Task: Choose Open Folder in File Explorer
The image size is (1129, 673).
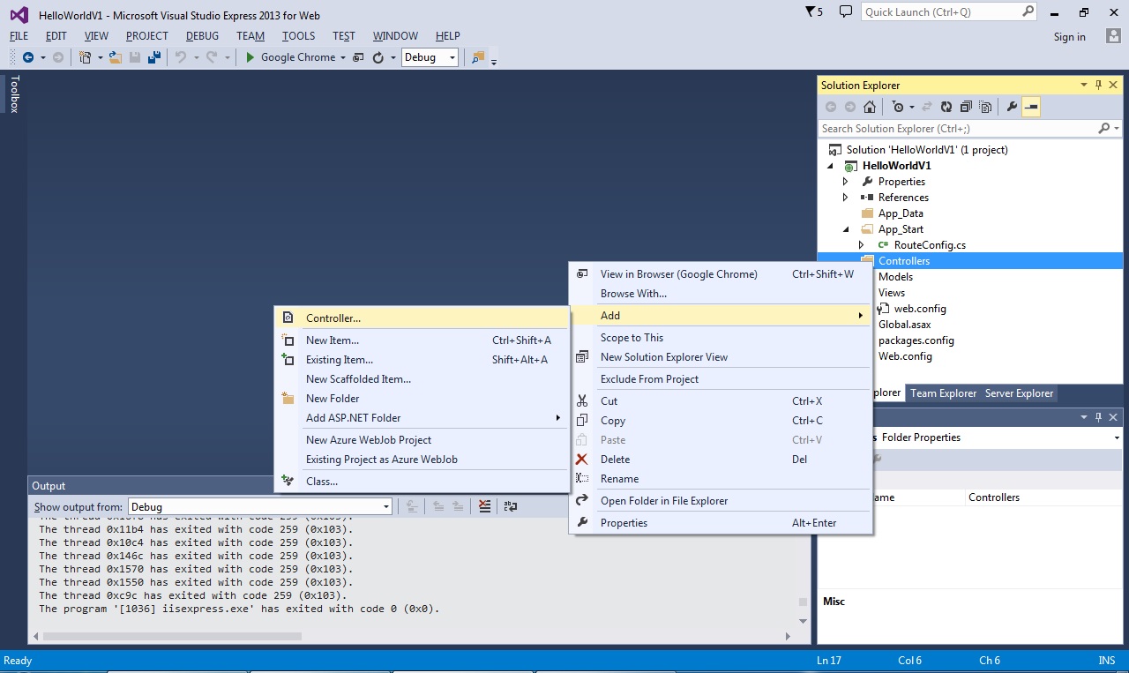Action: coord(720,501)
